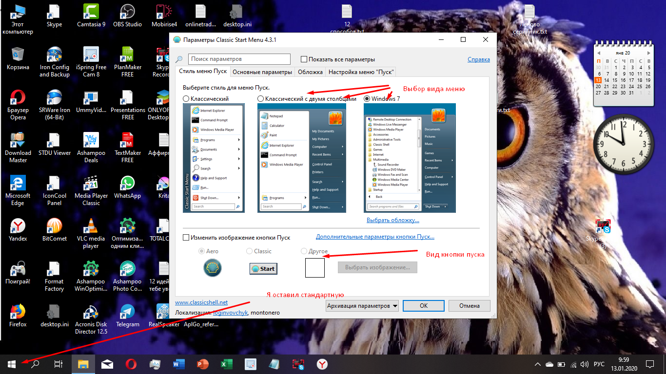This screenshot has height=374, width=666.
Task: Open the STDU Viewer desktop shortcut
Action: (54, 144)
